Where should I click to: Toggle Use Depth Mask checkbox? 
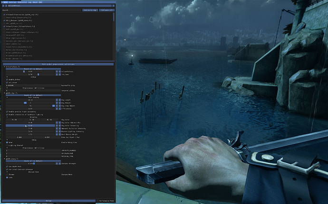[7, 167]
